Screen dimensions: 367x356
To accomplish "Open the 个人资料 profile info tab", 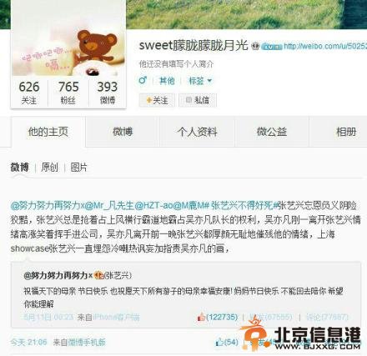I will tap(197, 132).
